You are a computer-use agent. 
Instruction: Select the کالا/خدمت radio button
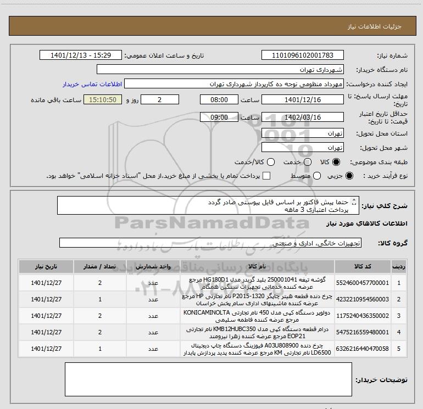271,162
